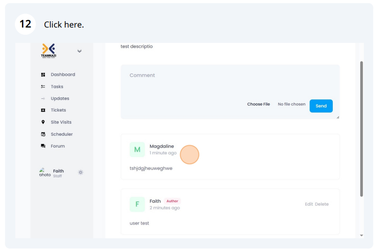
Task: Open settings gear next to Faith
Action: (81, 172)
